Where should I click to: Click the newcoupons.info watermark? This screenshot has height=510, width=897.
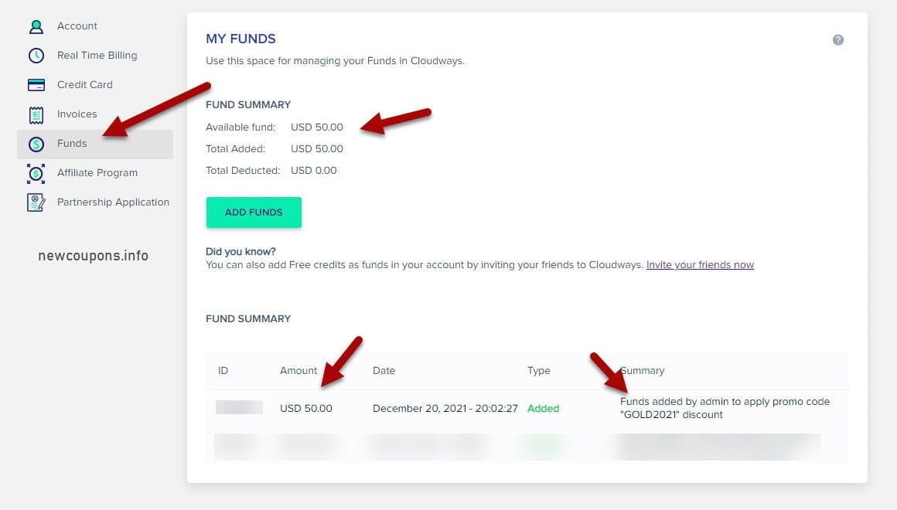point(93,255)
